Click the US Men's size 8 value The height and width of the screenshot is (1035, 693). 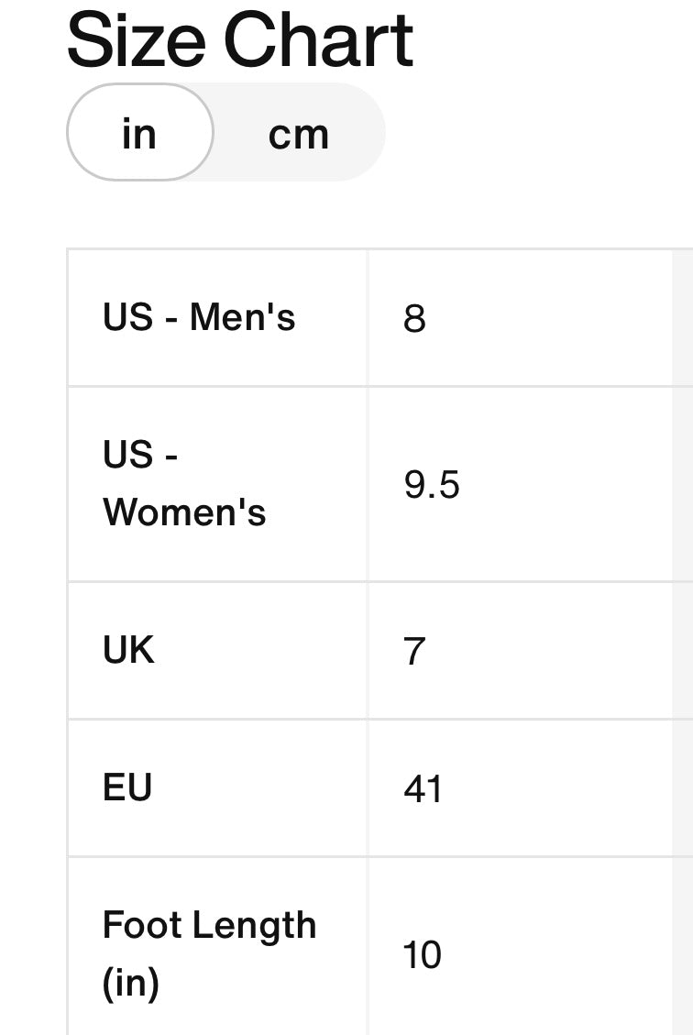(414, 318)
